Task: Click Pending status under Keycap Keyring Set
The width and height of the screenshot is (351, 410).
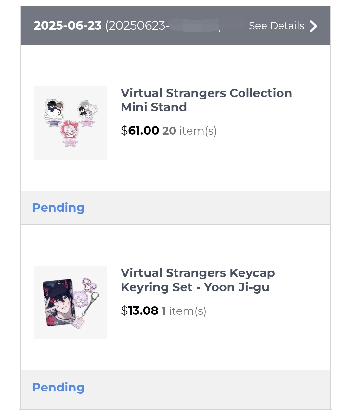Action: coord(58,387)
